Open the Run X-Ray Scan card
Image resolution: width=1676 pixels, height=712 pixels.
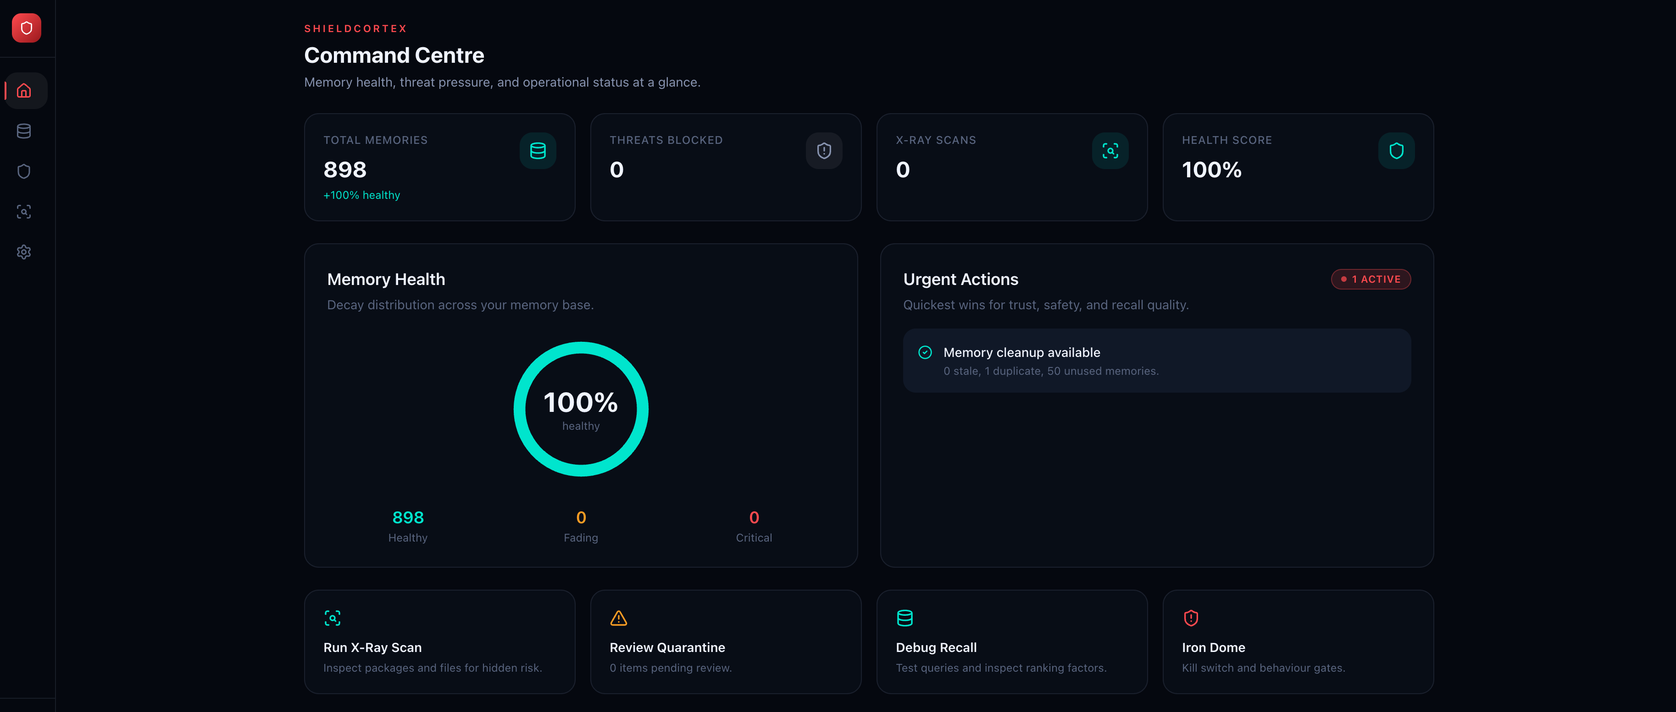[x=440, y=642]
